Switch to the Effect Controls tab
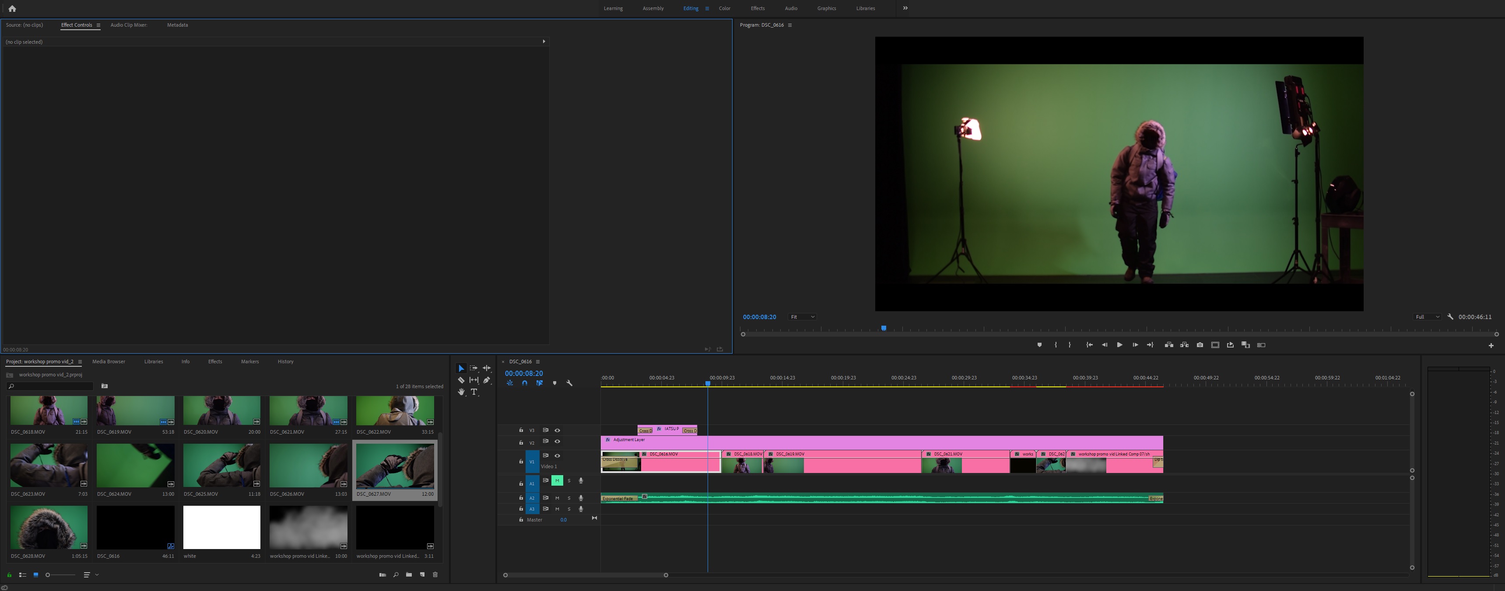1505x591 pixels. pos(76,25)
